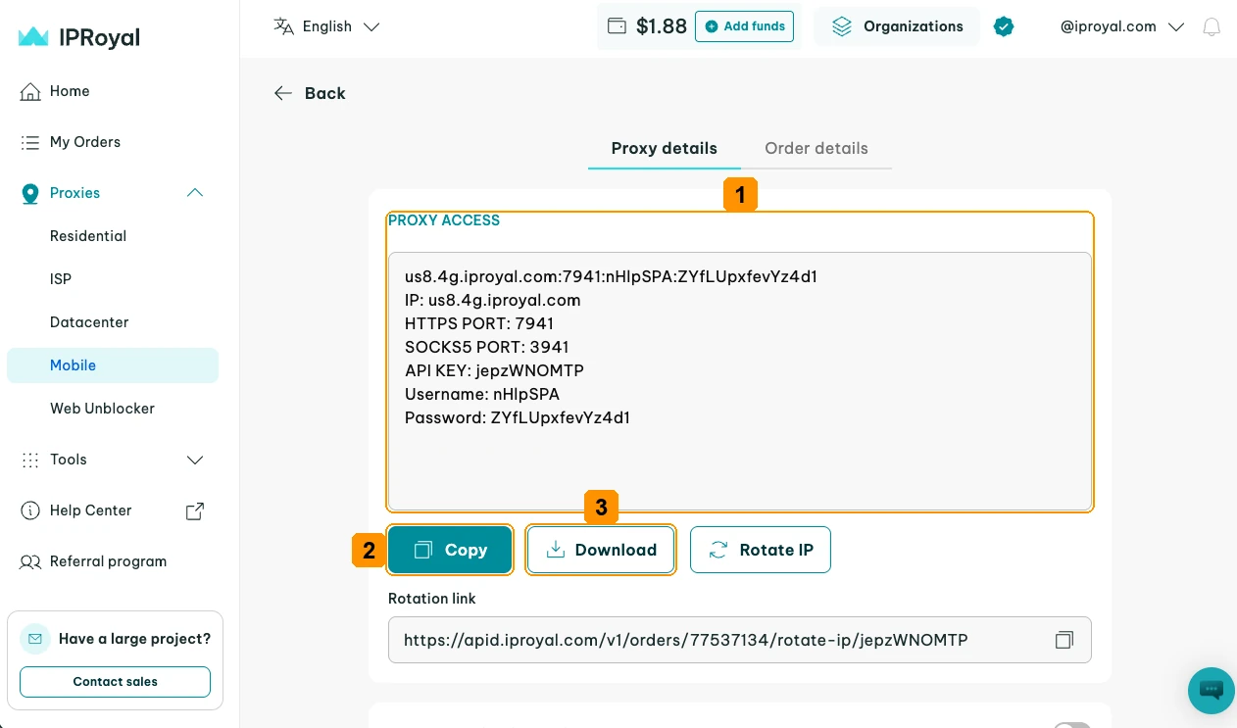Image resolution: width=1237 pixels, height=728 pixels.
Task: Go Back with the arrow link
Action: tap(310, 93)
